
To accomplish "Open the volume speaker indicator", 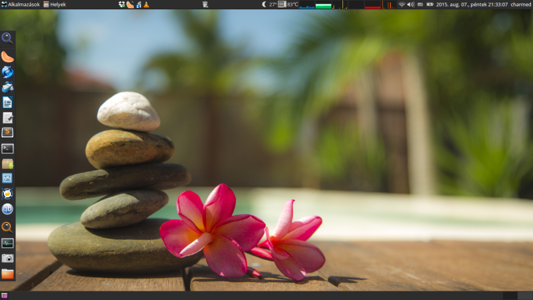I will tap(410, 5).
